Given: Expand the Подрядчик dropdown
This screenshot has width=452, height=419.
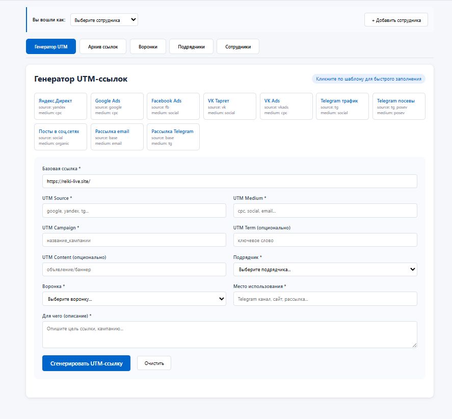Looking at the screenshot, I should tap(325, 269).
